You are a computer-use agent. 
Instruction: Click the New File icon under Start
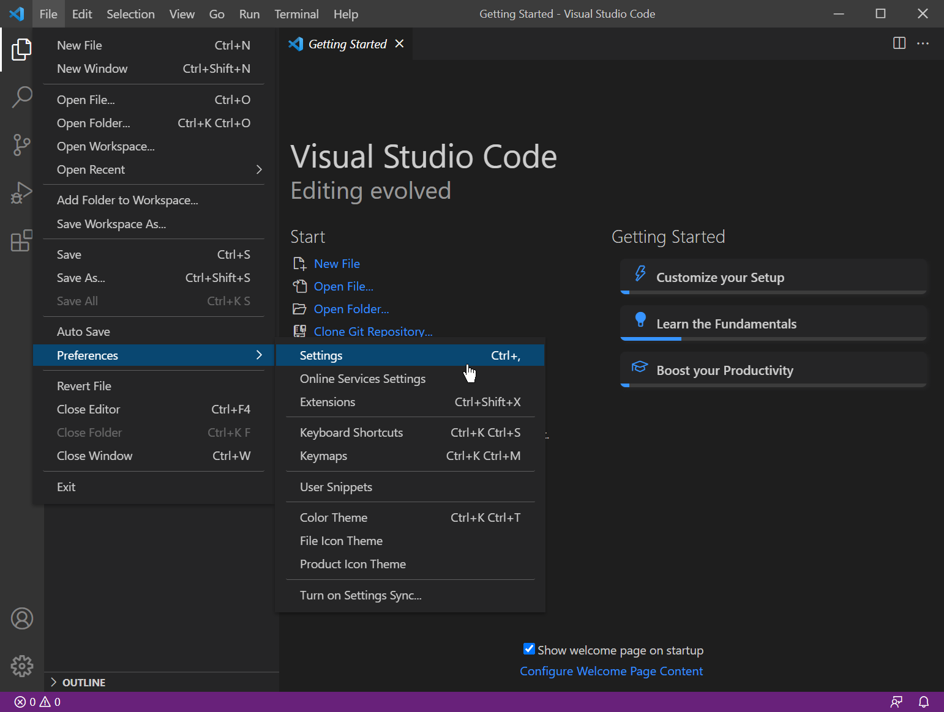(299, 264)
